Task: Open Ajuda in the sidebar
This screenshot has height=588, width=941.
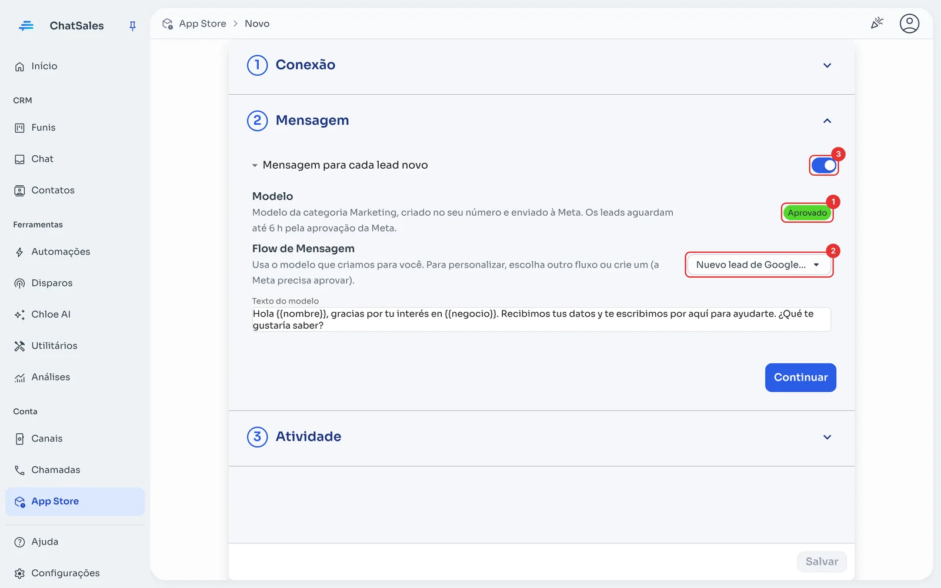Action: point(75,542)
